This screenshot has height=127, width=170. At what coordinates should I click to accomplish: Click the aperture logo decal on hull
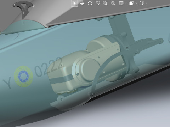click(23, 77)
